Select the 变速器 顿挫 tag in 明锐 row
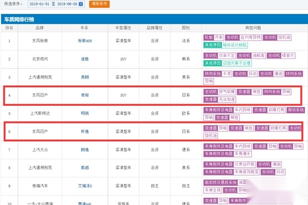The width and height of the screenshot is (308, 205). 227,118
